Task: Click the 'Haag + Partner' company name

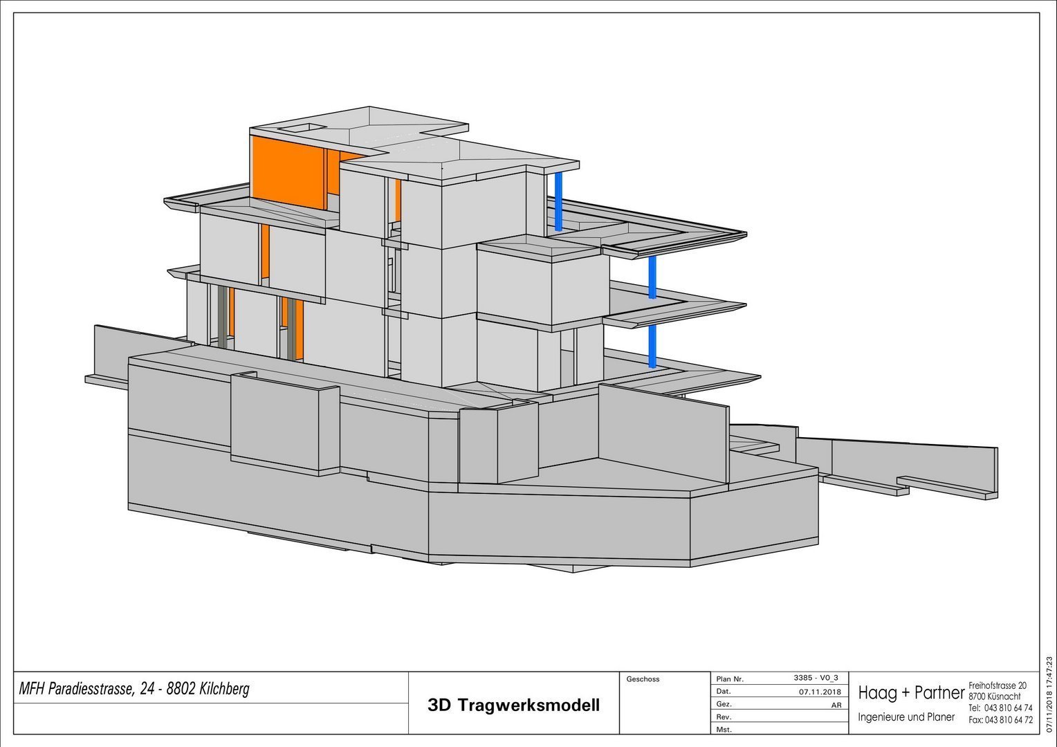Action: [x=911, y=692]
